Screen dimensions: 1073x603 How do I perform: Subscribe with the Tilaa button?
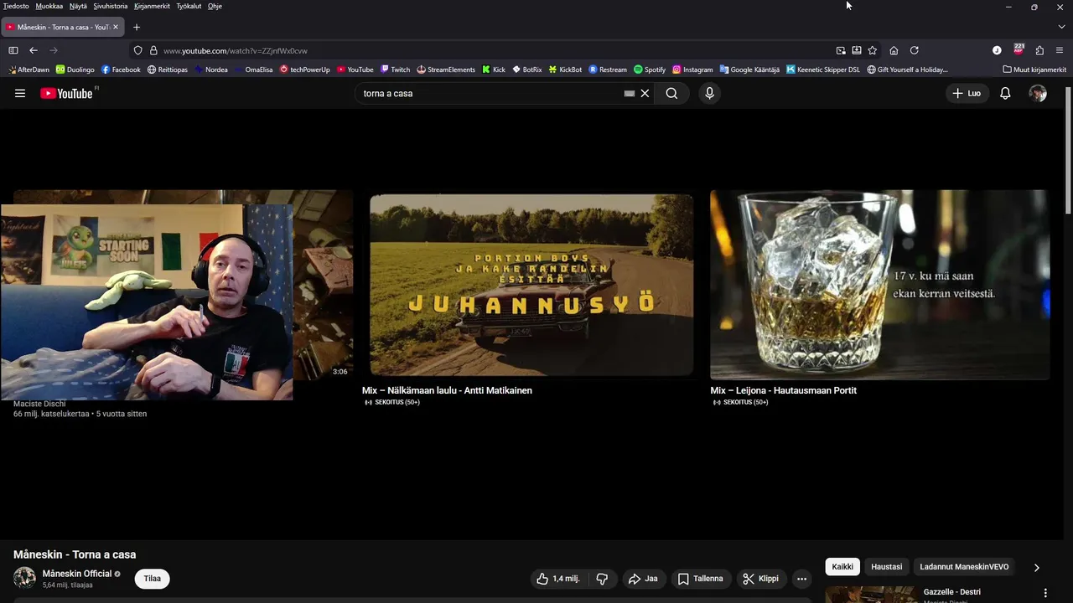[152, 579]
